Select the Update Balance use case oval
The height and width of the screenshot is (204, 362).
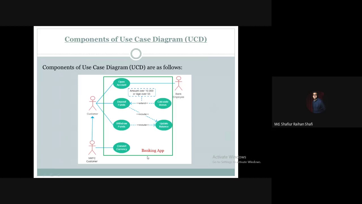(x=163, y=125)
